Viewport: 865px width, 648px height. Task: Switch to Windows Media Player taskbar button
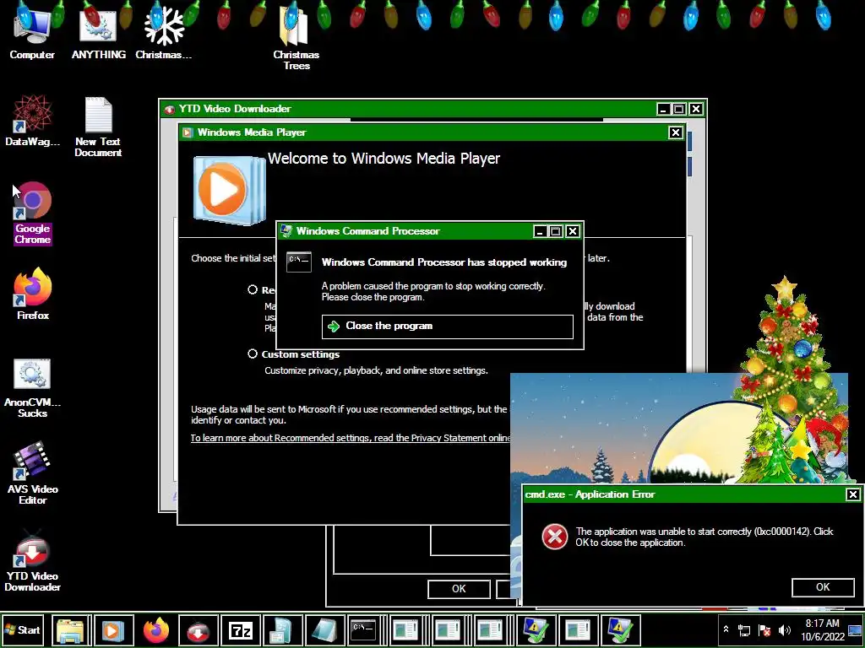coord(113,629)
